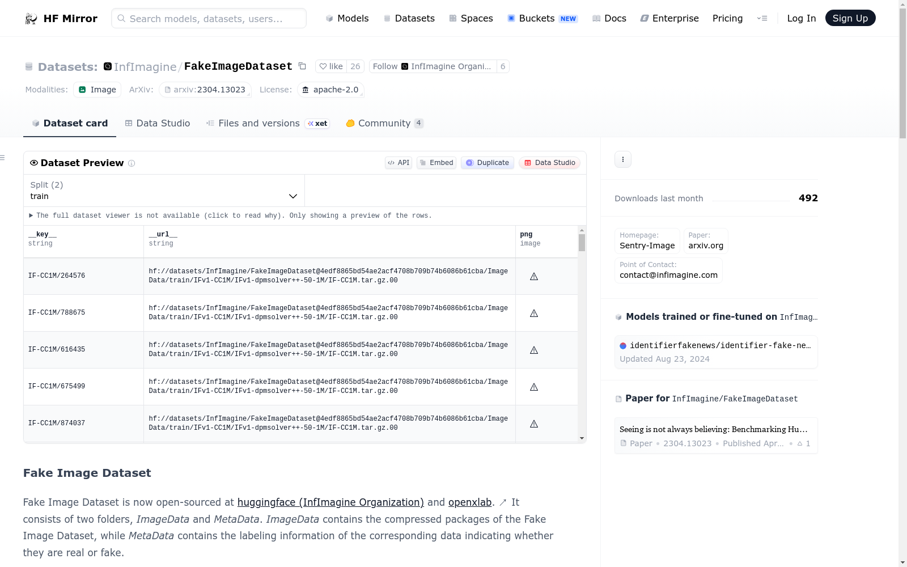Click the InfImagine organization avatar icon
Image resolution: width=907 pixels, height=567 pixels.
pos(108,66)
